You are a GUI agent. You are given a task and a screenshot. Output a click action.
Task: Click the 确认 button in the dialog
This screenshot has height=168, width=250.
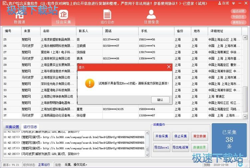point(160,100)
